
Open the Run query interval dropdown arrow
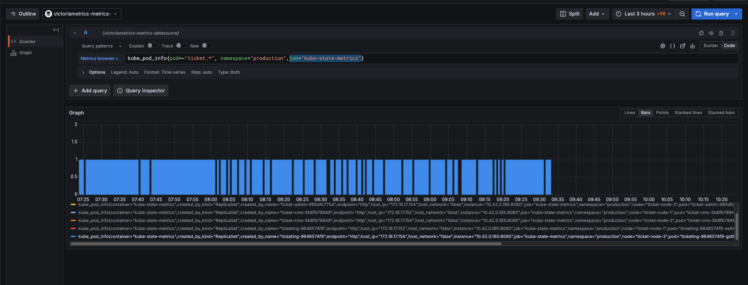[x=736, y=14]
